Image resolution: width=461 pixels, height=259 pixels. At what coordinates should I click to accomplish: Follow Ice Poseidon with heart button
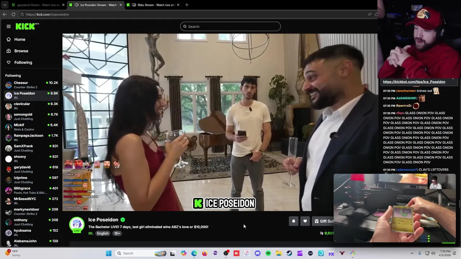click(x=305, y=221)
